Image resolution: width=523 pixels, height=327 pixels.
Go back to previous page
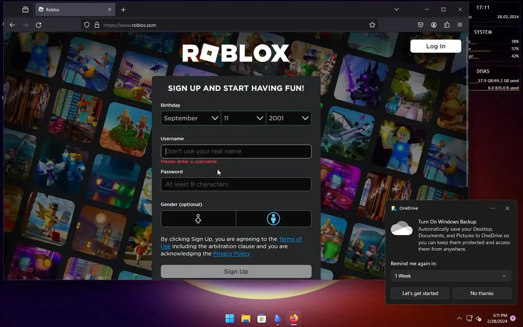click(x=12, y=25)
